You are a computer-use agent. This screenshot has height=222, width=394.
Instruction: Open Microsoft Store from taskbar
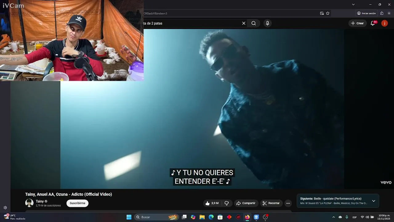click(x=220, y=217)
